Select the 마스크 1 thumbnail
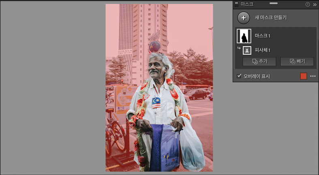The height and width of the screenshot is (175, 319). coord(244,36)
